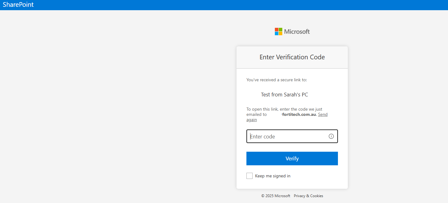Click the Keep me signed in label
This screenshot has width=448, height=203.
coord(273,176)
